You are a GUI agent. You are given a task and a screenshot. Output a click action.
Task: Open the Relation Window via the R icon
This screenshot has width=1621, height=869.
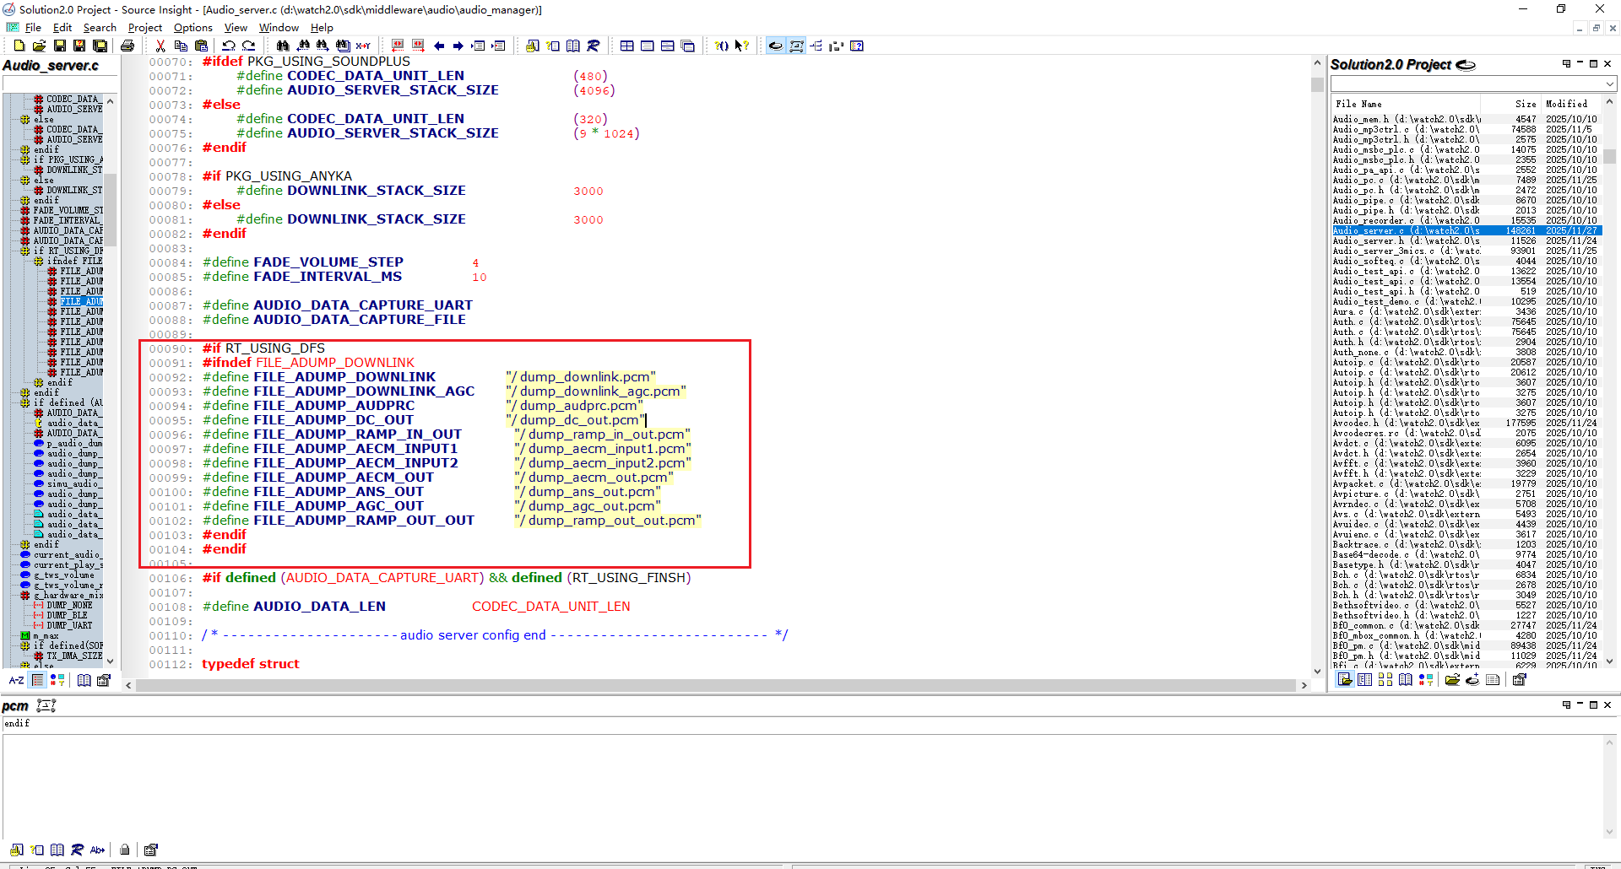594,46
